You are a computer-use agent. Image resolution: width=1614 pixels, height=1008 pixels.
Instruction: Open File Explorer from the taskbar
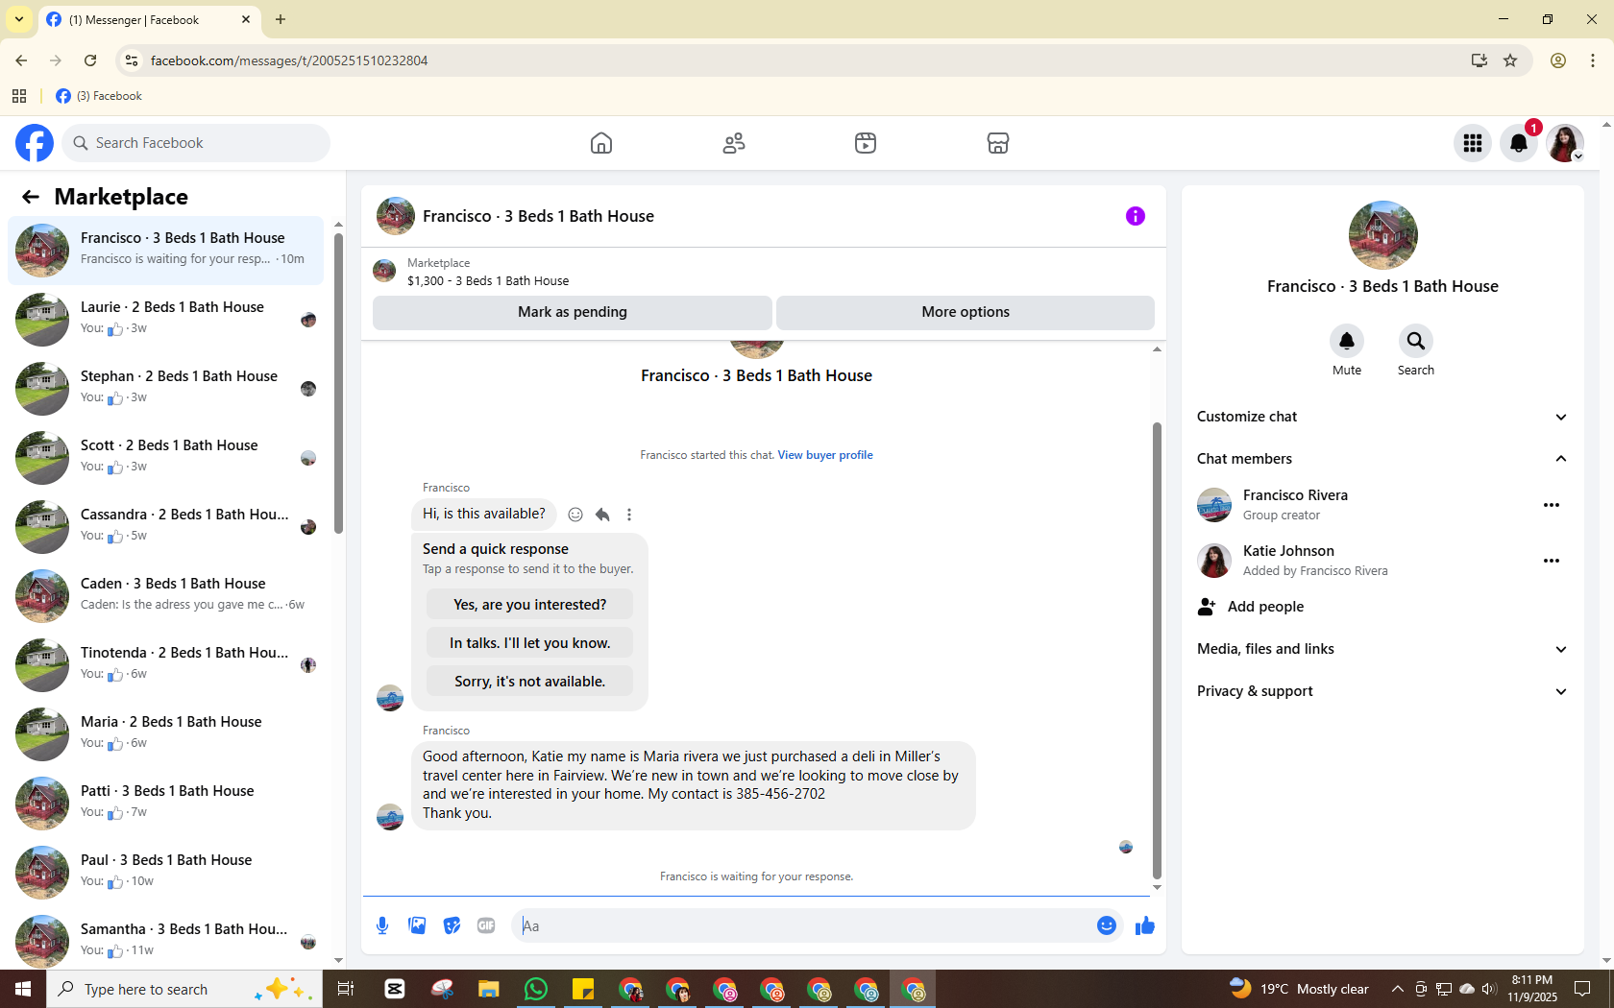click(x=489, y=989)
